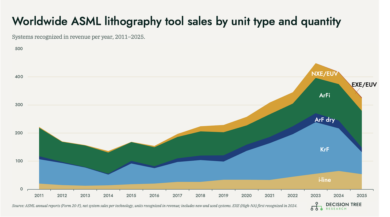Click the green 'RESEARCH' brand text
The image size is (390, 217).
336,209
